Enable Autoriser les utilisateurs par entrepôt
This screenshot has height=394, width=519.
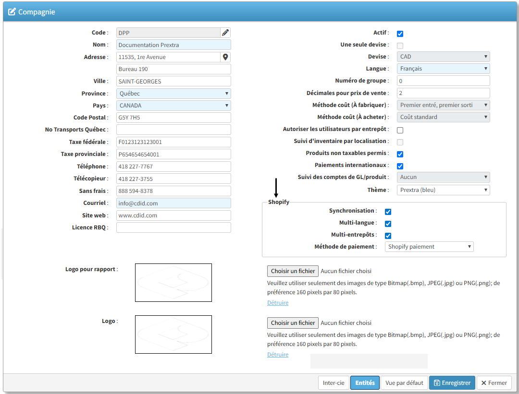coord(400,130)
